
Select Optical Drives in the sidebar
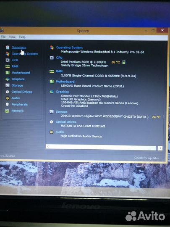point(22,92)
